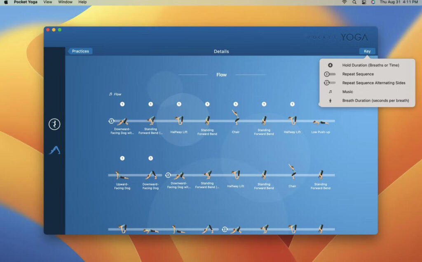Image resolution: width=422 pixels, height=262 pixels.
Task: Select the Halfway Lift pose thumbnail
Action: (178, 121)
